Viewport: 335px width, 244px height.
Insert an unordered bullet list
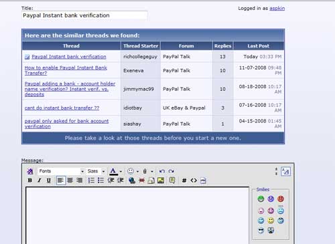(100, 180)
